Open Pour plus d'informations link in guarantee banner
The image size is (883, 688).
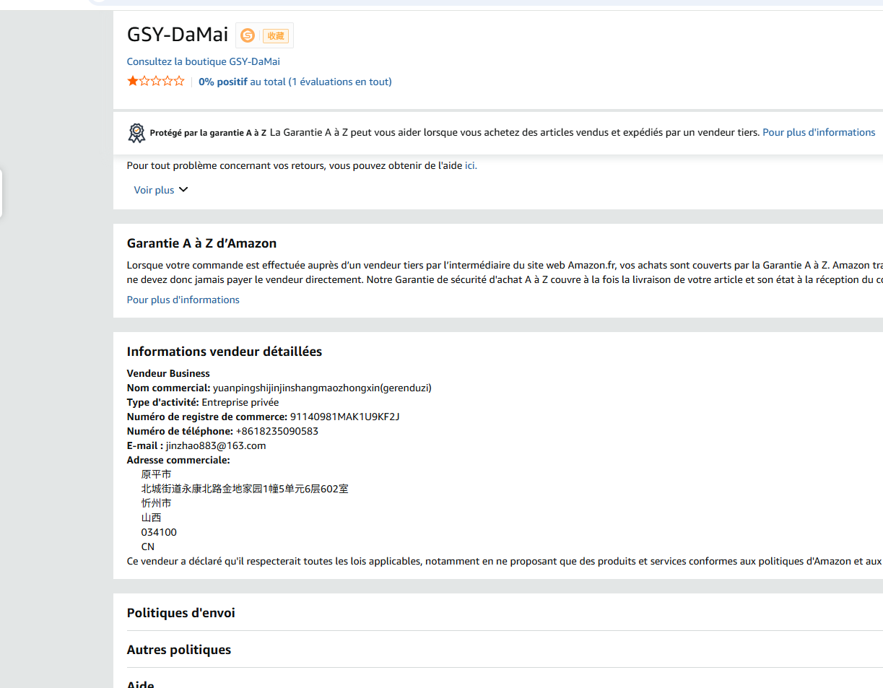[819, 132]
